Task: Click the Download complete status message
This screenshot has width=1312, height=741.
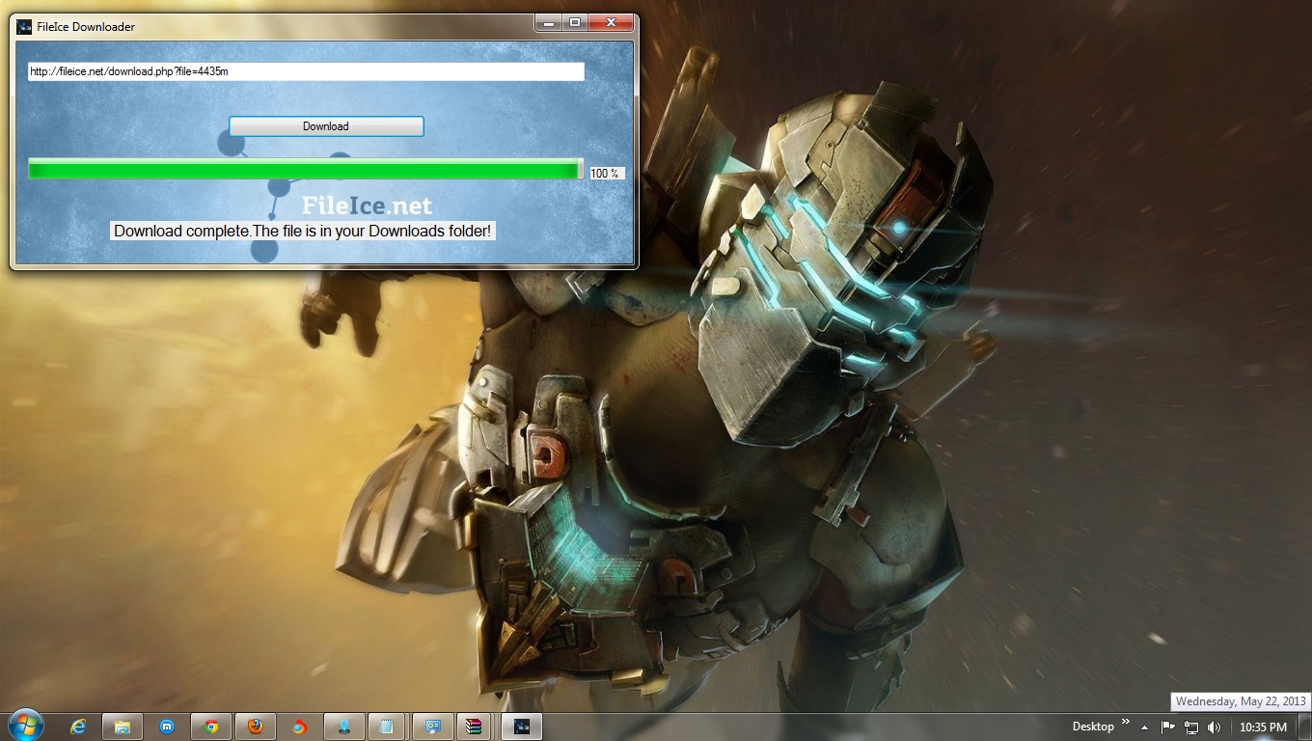Action: 303,232
